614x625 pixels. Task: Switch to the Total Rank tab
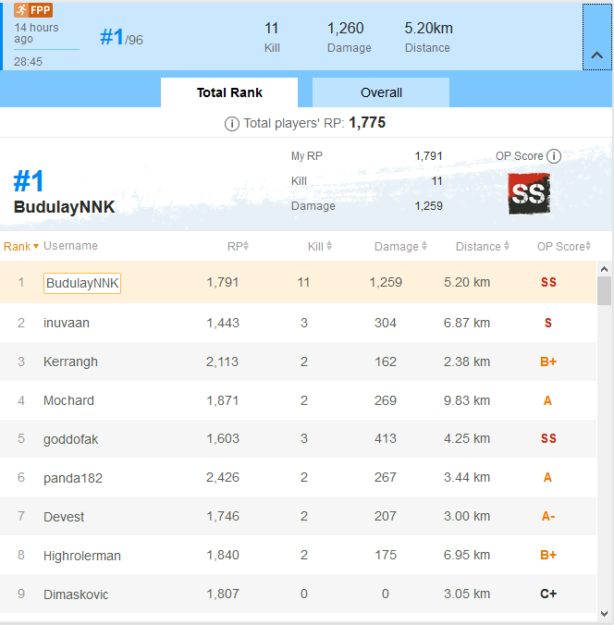229,92
